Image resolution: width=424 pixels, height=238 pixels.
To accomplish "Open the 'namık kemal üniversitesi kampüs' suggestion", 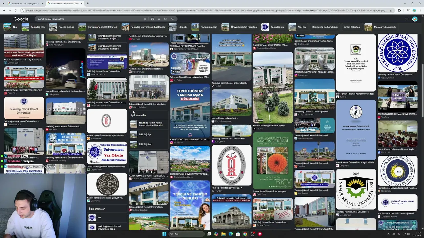I will 107,47.
